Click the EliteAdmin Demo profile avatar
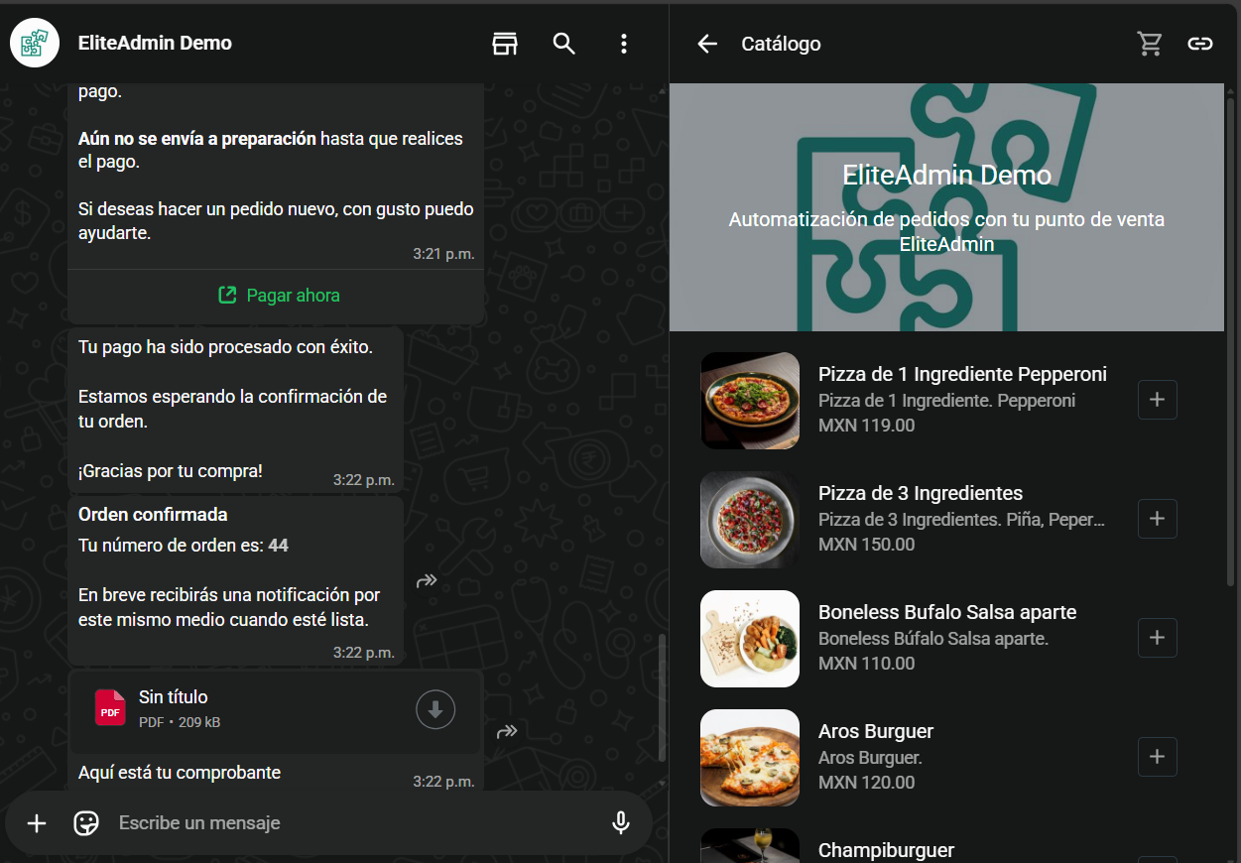 tap(35, 44)
